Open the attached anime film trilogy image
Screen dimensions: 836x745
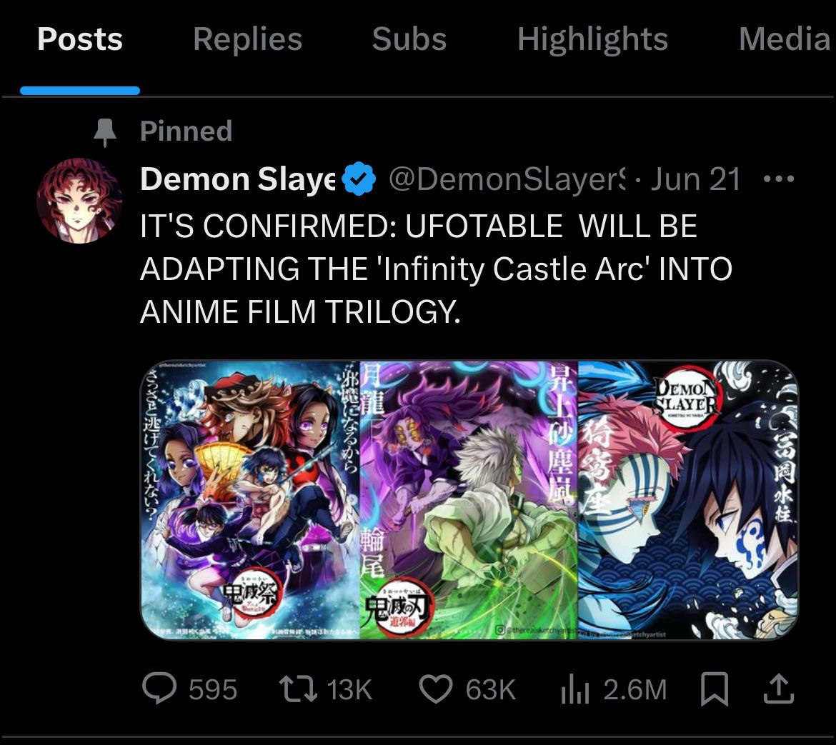tap(468, 499)
